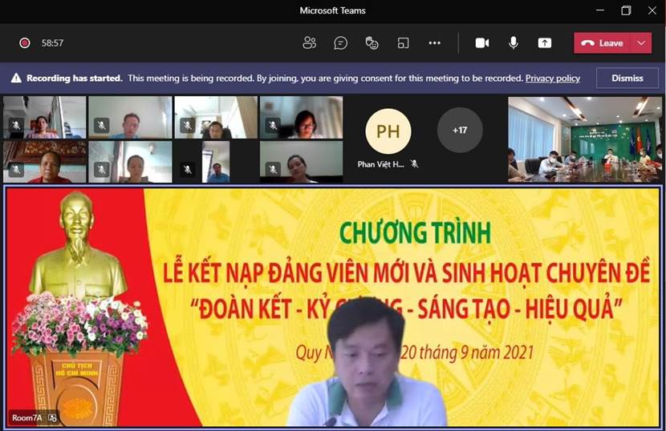Minimize the Microsoft Teams window
The image size is (666, 431).
tap(600, 10)
